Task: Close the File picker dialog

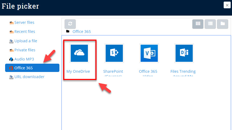Action: point(227,5)
